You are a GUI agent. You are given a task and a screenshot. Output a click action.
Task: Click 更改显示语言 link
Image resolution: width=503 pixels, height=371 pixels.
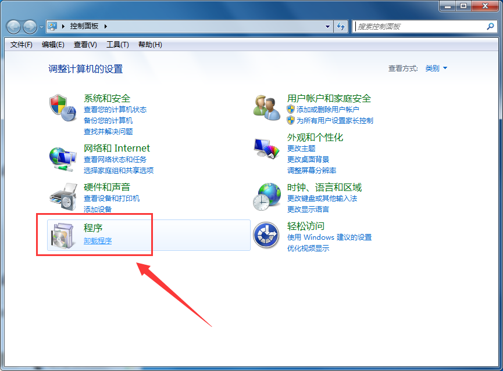(x=308, y=209)
